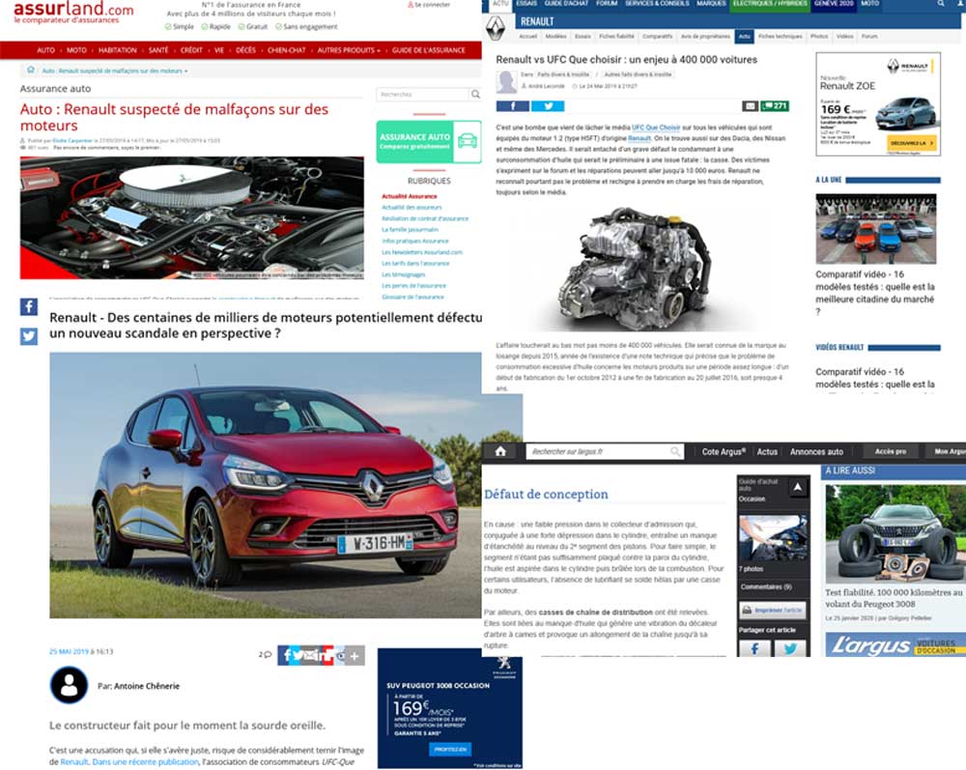Click the home icon in the L'argus bar
The height and width of the screenshot is (770, 966).
(x=500, y=451)
